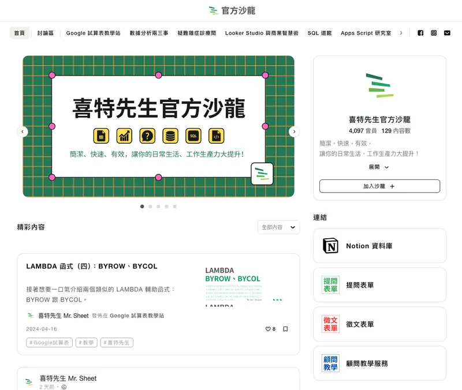The height and width of the screenshot is (390, 462).
Task: Open the 顧問教學服務 link
Action: (379, 363)
